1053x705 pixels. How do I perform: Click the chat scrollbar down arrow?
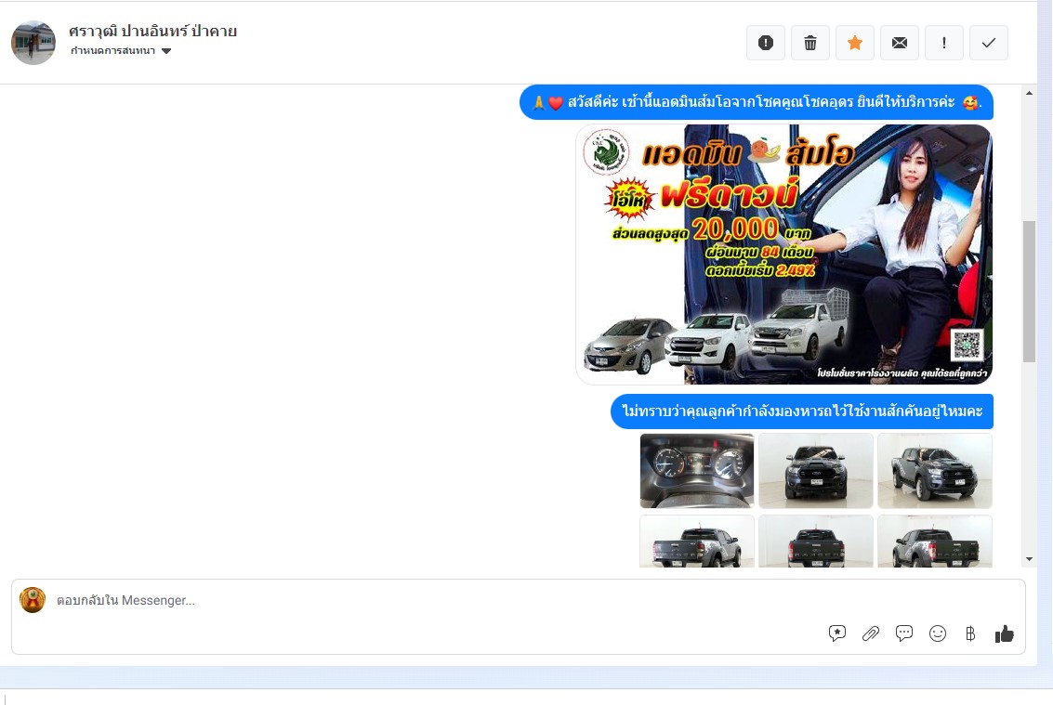(x=1029, y=559)
